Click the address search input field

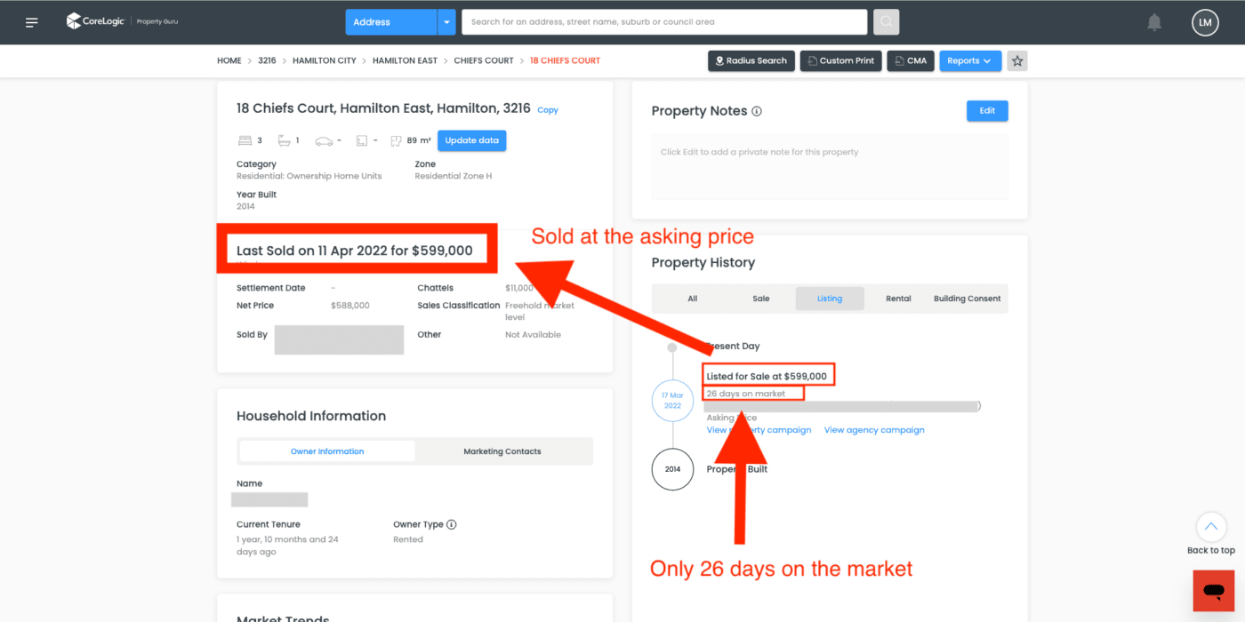pos(663,22)
